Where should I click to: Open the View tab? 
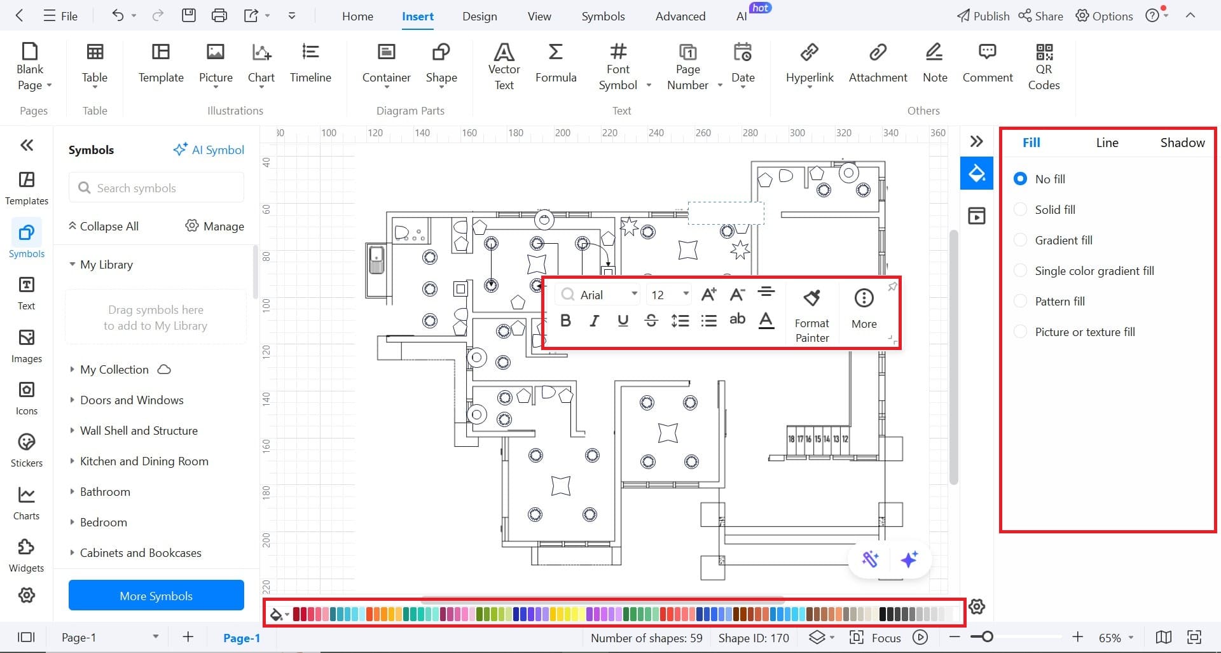(x=539, y=16)
